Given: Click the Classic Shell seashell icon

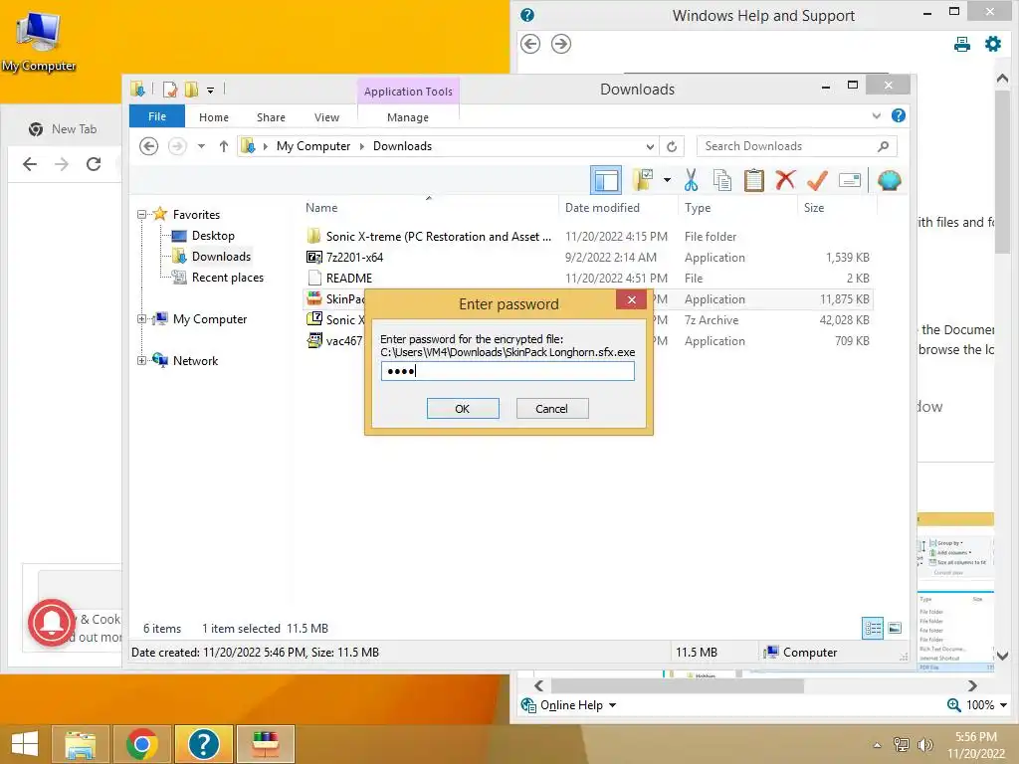Looking at the screenshot, I should pyautogui.click(x=889, y=180).
